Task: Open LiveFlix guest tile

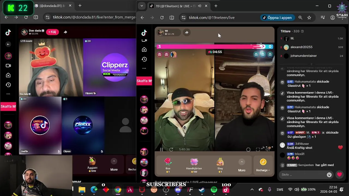Action: 40,125
